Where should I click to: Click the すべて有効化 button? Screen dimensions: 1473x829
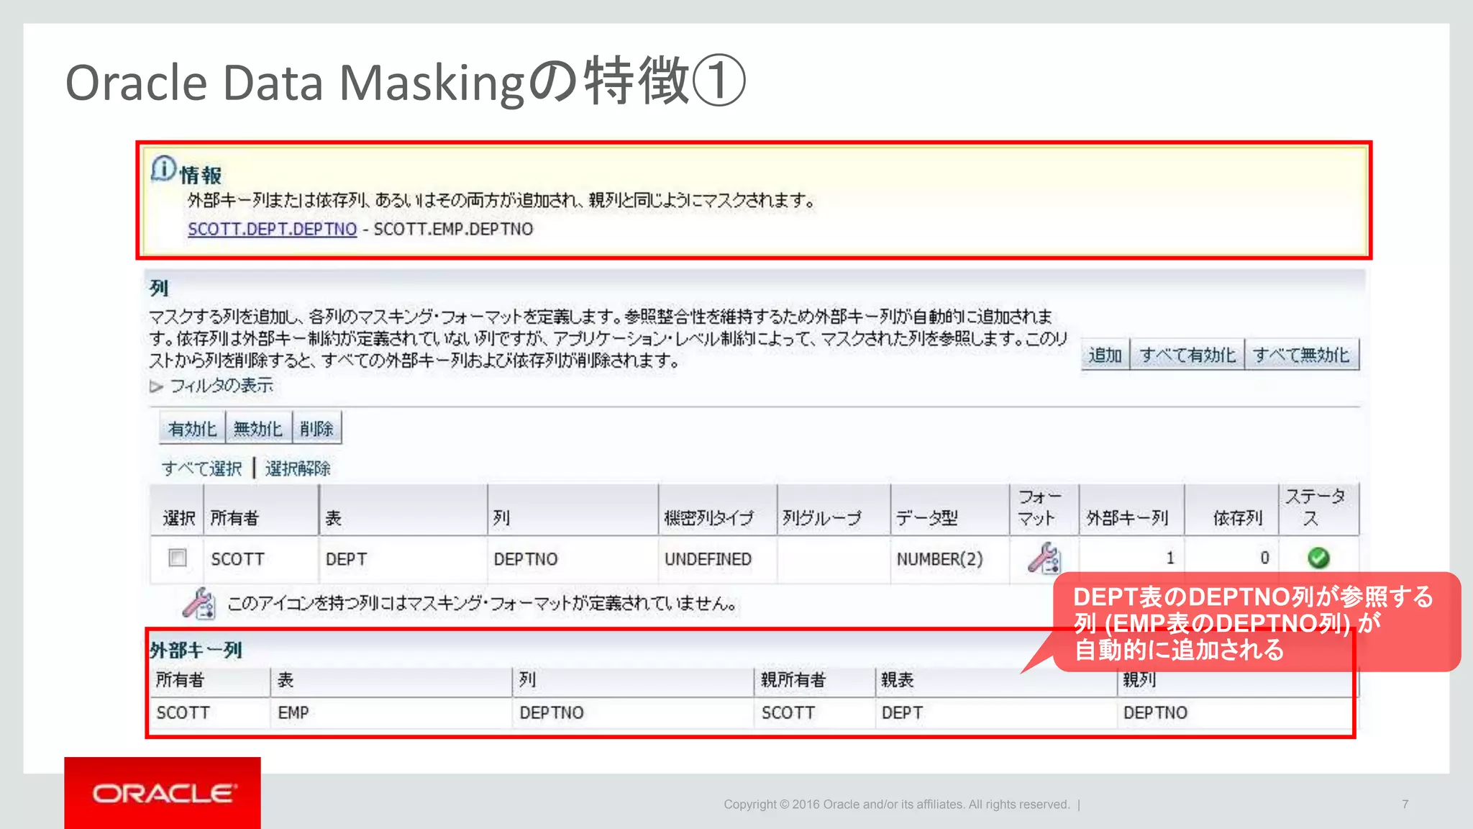pos(1187,355)
